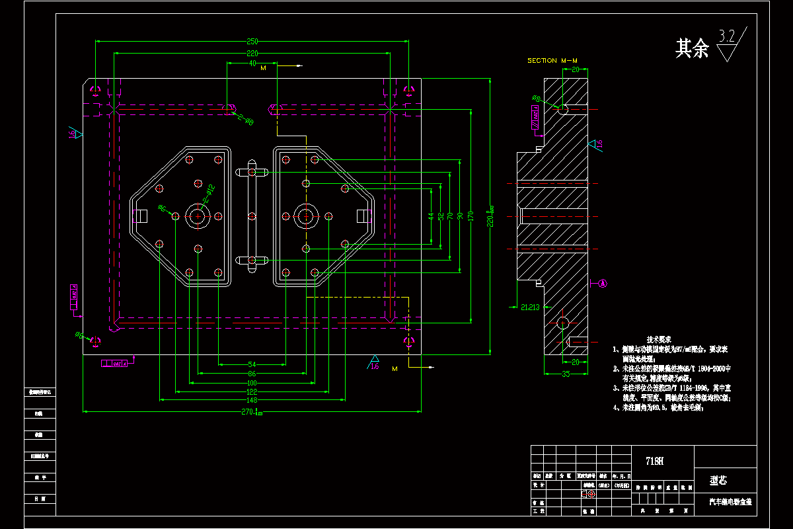This screenshot has height=529, width=793.
Task: Select the 2-Φ8 hole callout
Action: [x=245, y=121]
